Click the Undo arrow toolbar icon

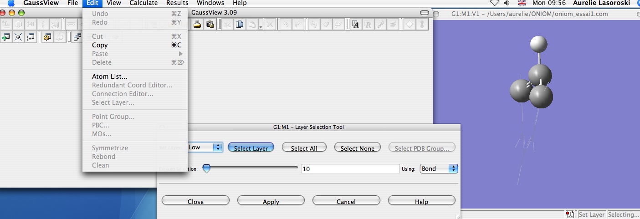coord(285,24)
